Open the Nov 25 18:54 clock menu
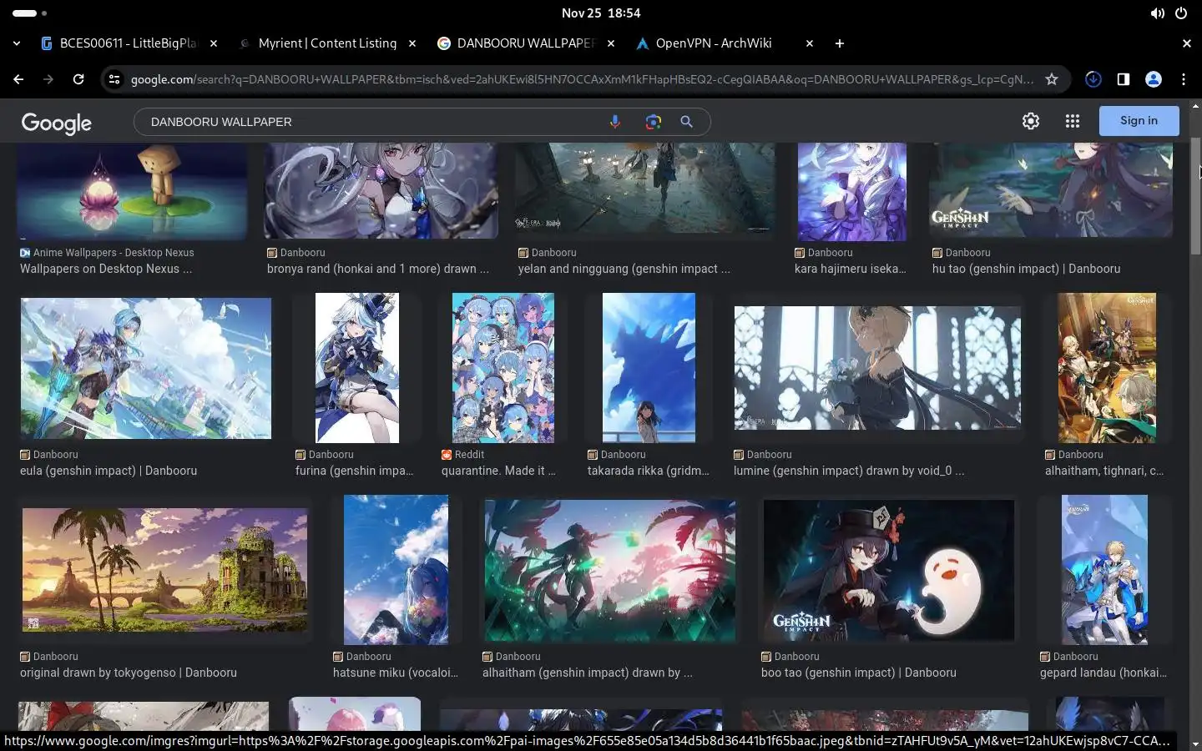This screenshot has height=751, width=1202. click(x=601, y=13)
